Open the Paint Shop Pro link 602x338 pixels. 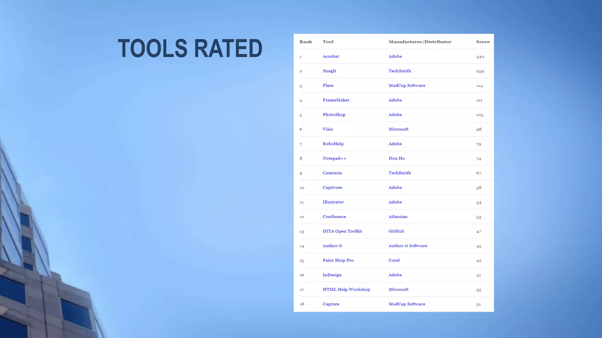tap(338, 260)
